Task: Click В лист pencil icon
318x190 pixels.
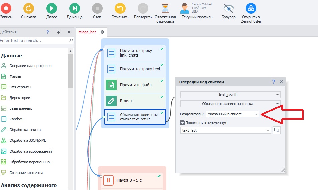Action: coord(111,101)
